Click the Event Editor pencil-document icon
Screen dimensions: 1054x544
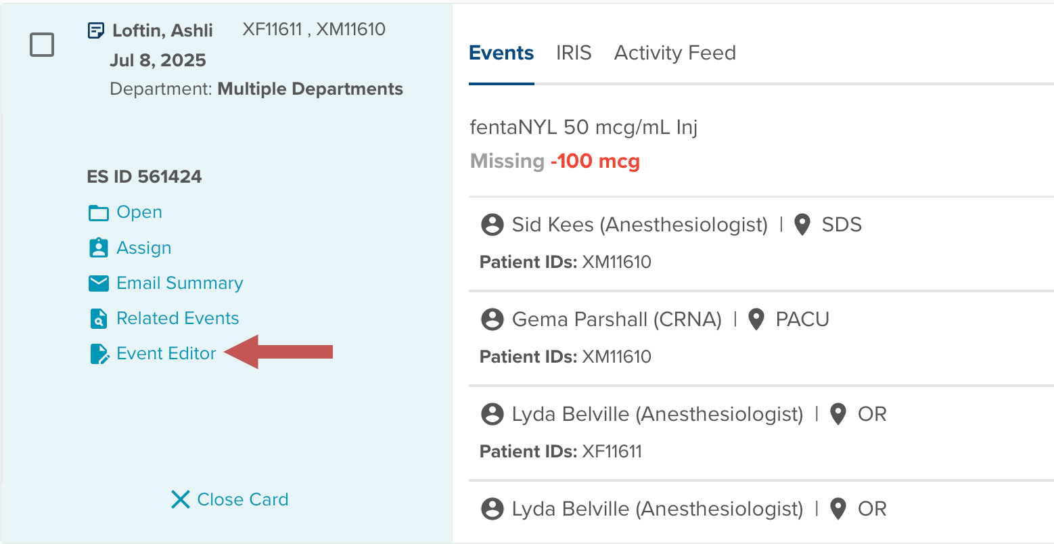pos(99,354)
